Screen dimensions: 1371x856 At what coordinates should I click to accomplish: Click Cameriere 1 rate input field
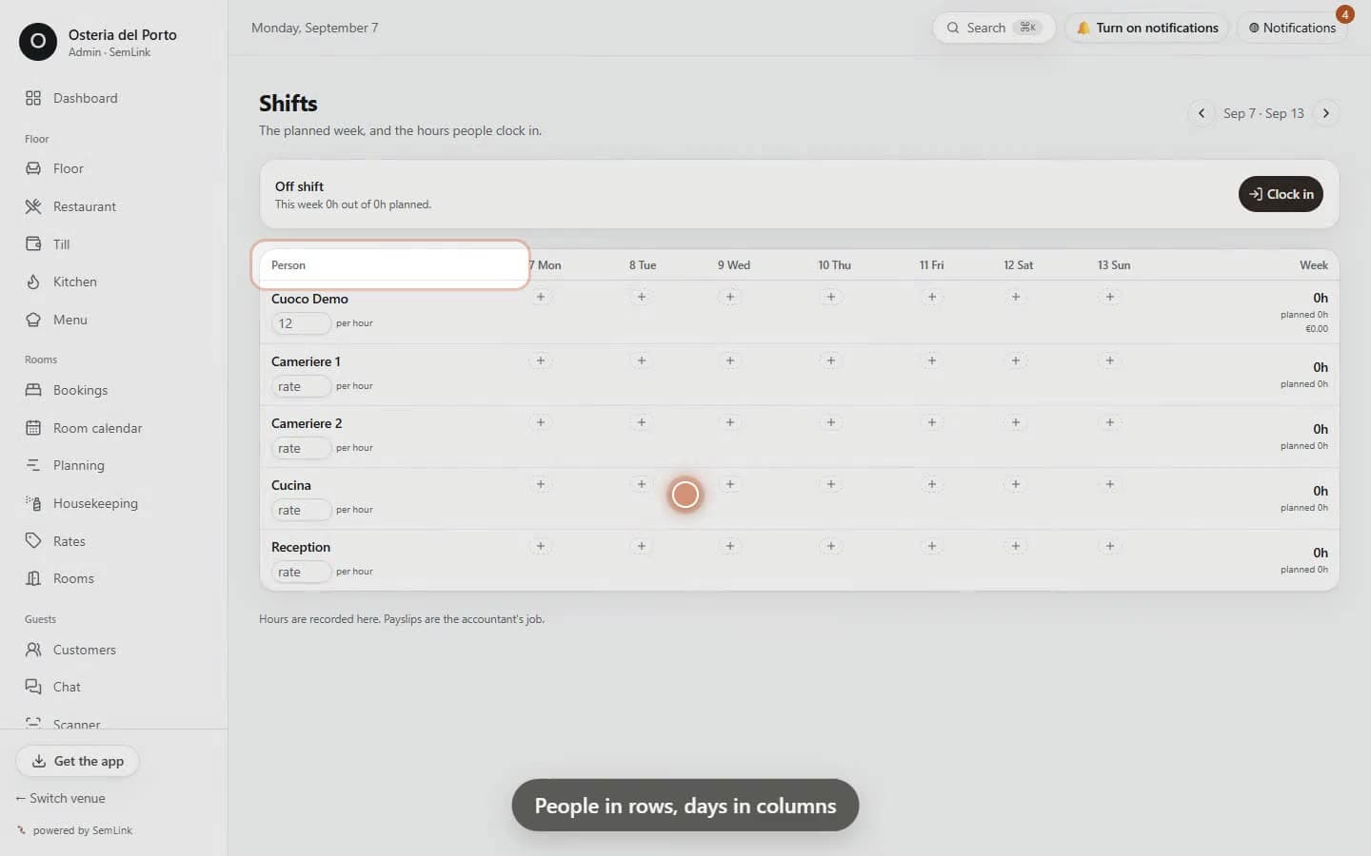301,386
